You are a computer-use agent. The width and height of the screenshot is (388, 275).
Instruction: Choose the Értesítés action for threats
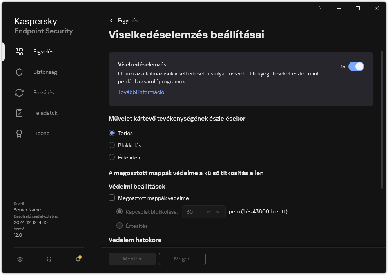[112, 157]
